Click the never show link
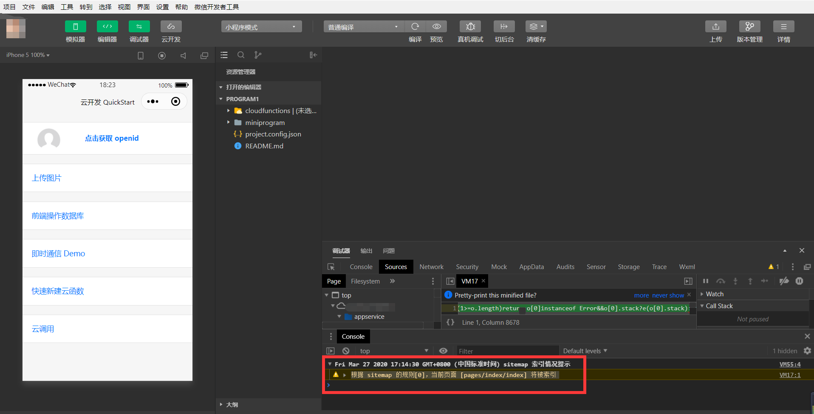 click(668, 295)
